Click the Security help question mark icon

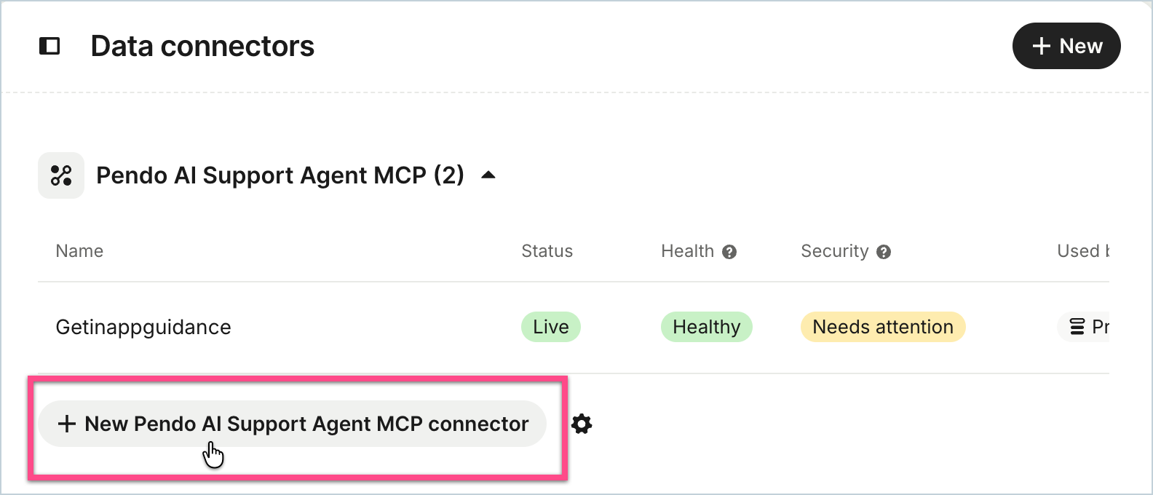tap(884, 252)
